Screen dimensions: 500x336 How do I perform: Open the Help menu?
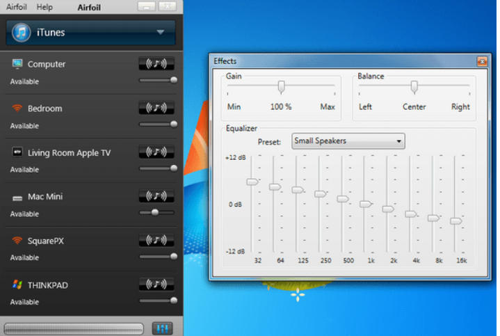coord(45,7)
